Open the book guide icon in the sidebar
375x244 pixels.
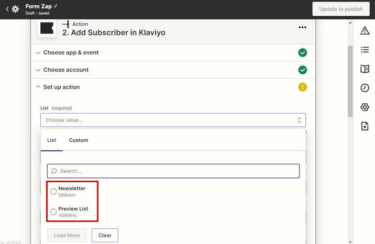365,69
